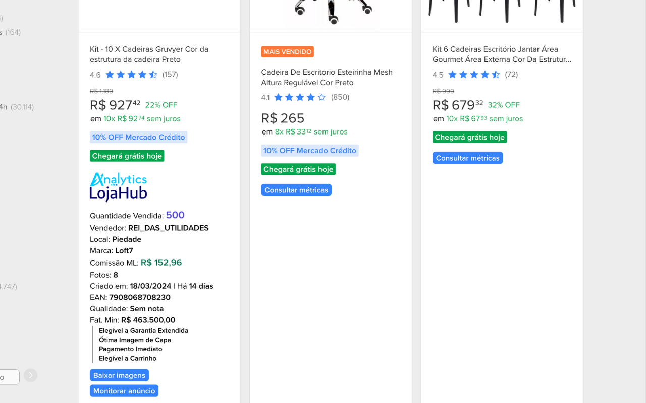The width and height of the screenshot is (646, 403).
Task: Click the MAIS VENDIDO orange badge
Action: (x=288, y=51)
